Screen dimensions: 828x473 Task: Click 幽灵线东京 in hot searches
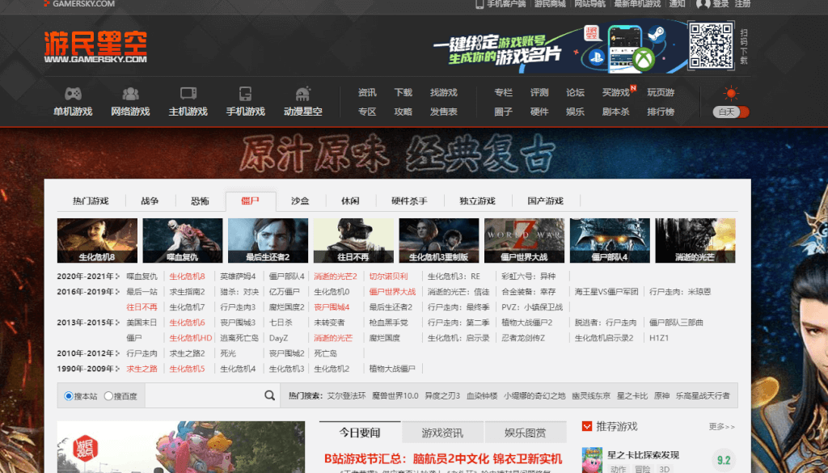pyautogui.click(x=591, y=396)
